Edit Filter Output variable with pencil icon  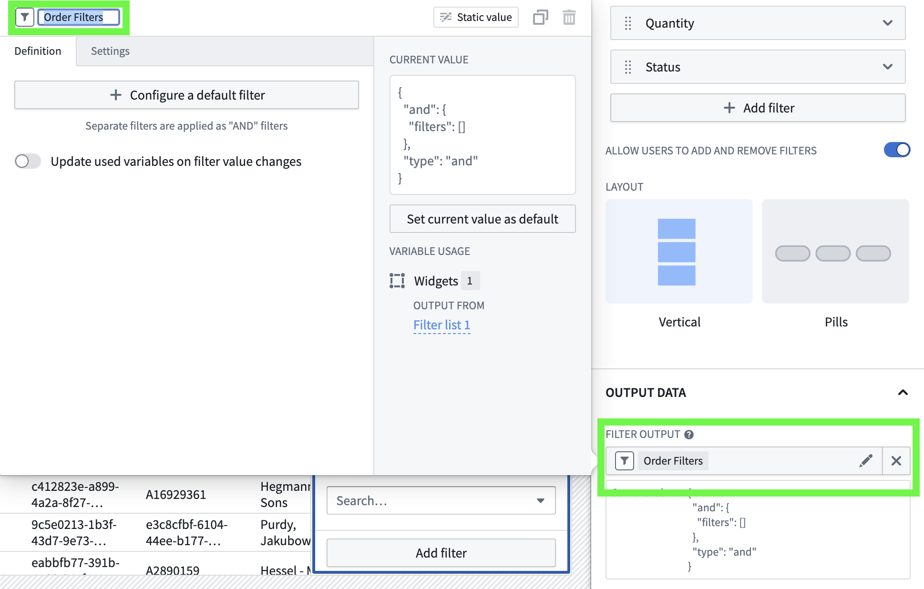tap(865, 461)
